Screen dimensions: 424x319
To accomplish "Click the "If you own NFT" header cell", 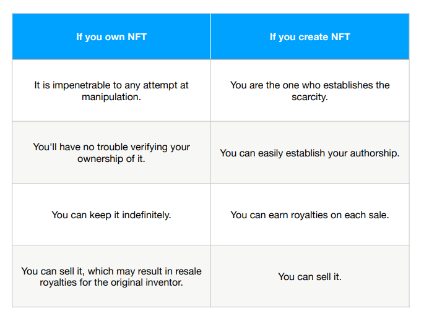I will pyautogui.click(x=111, y=37).
